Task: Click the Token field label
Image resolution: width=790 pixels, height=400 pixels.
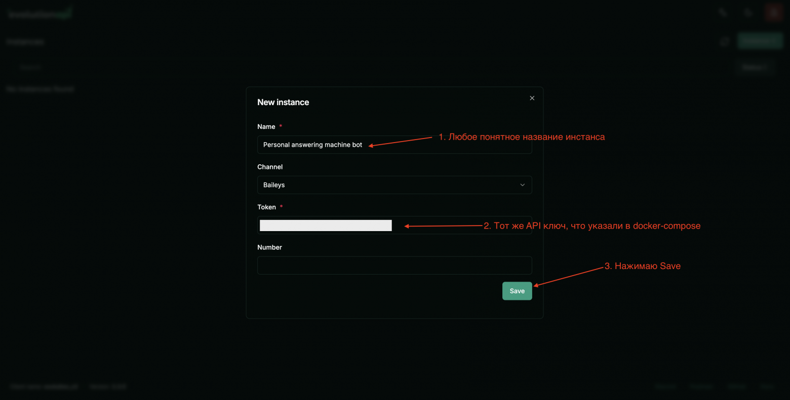Action: 266,207
